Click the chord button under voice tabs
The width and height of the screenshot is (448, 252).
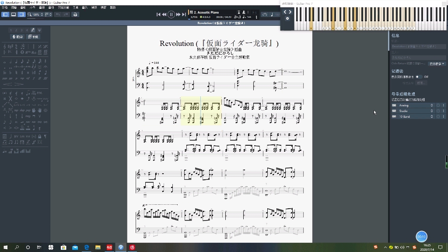click(x=33, y=37)
